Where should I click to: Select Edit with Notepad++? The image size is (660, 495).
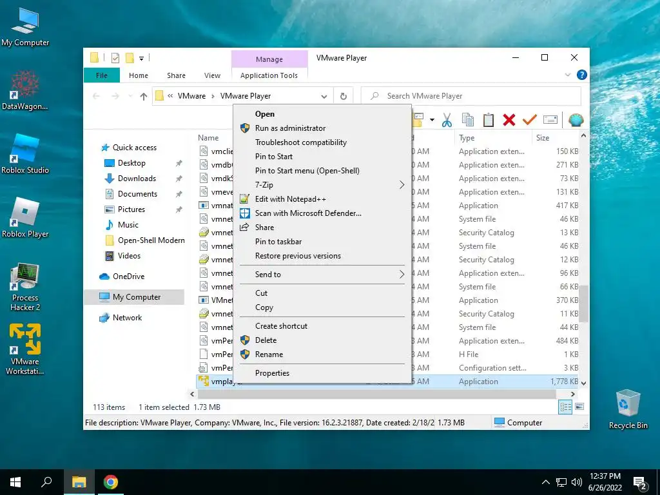click(322, 199)
